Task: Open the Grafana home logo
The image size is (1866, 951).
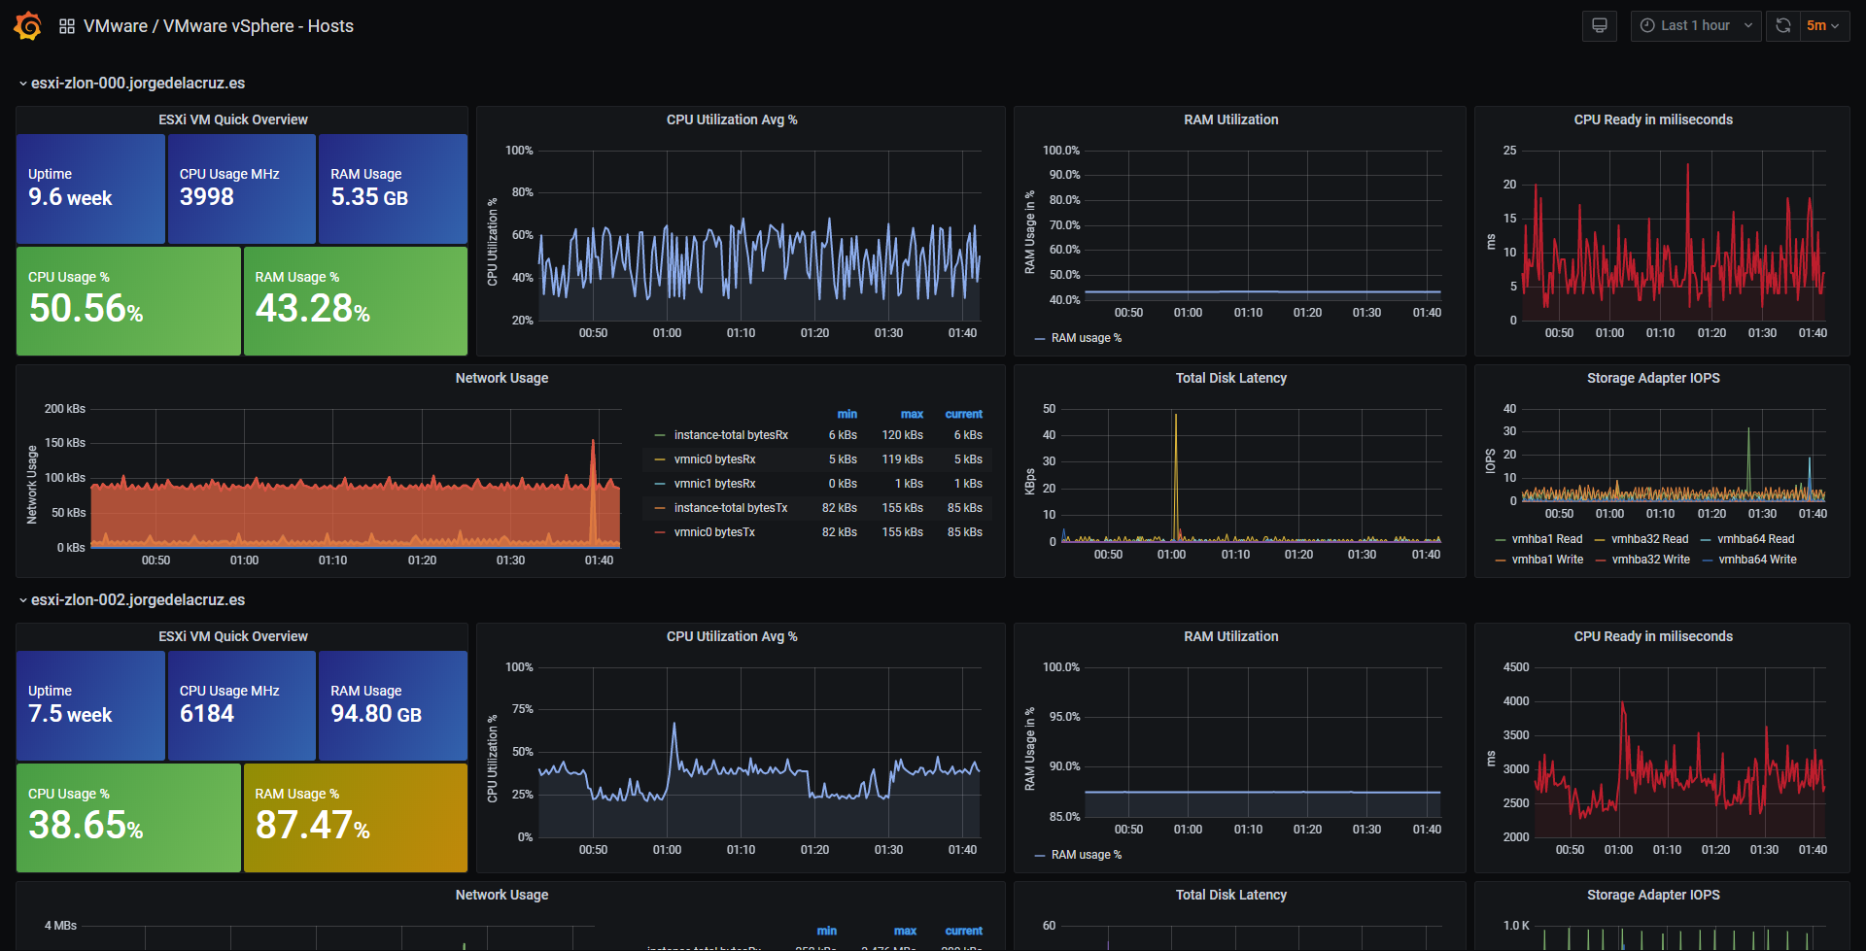Action: point(28,26)
